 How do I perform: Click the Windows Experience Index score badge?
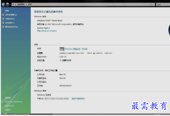62,49
